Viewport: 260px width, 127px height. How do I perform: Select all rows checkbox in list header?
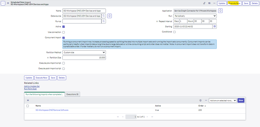point(28,106)
